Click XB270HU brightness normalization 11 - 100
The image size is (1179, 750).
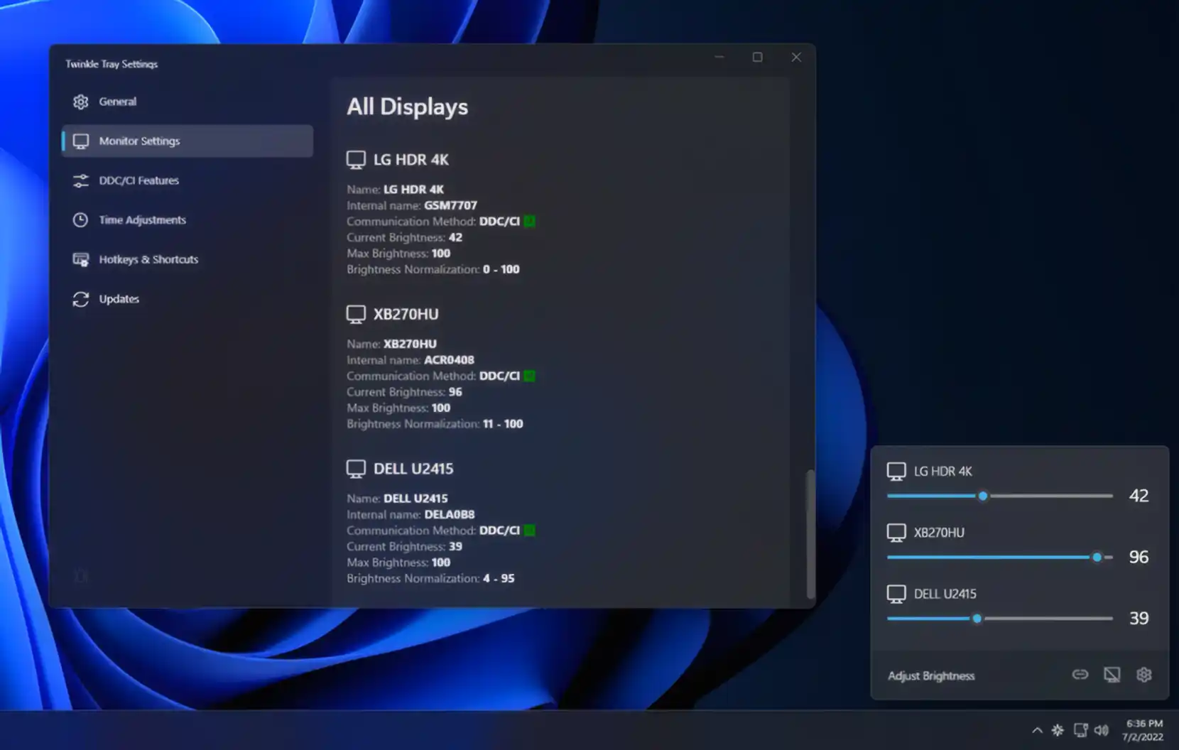(x=503, y=424)
